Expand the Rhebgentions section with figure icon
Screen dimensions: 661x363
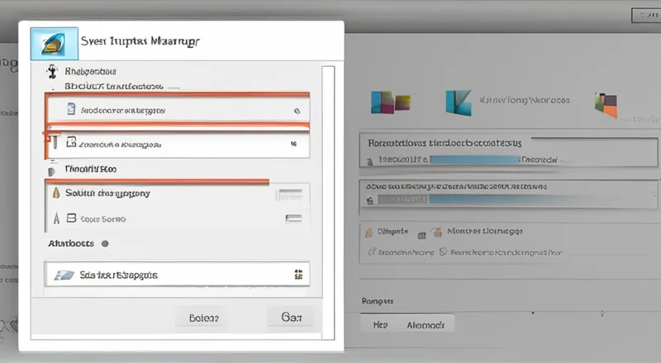pyautogui.click(x=54, y=72)
